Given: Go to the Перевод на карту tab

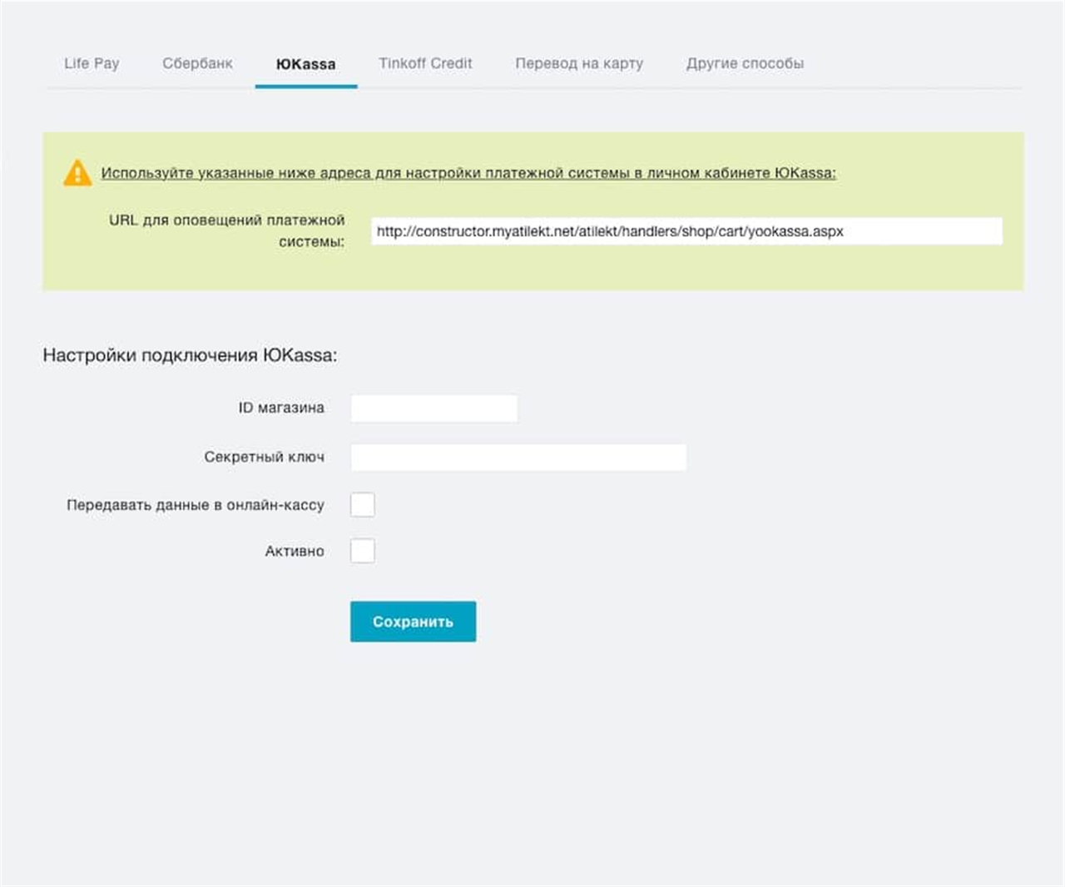Looking at the screenshot, I should point(579,63).
